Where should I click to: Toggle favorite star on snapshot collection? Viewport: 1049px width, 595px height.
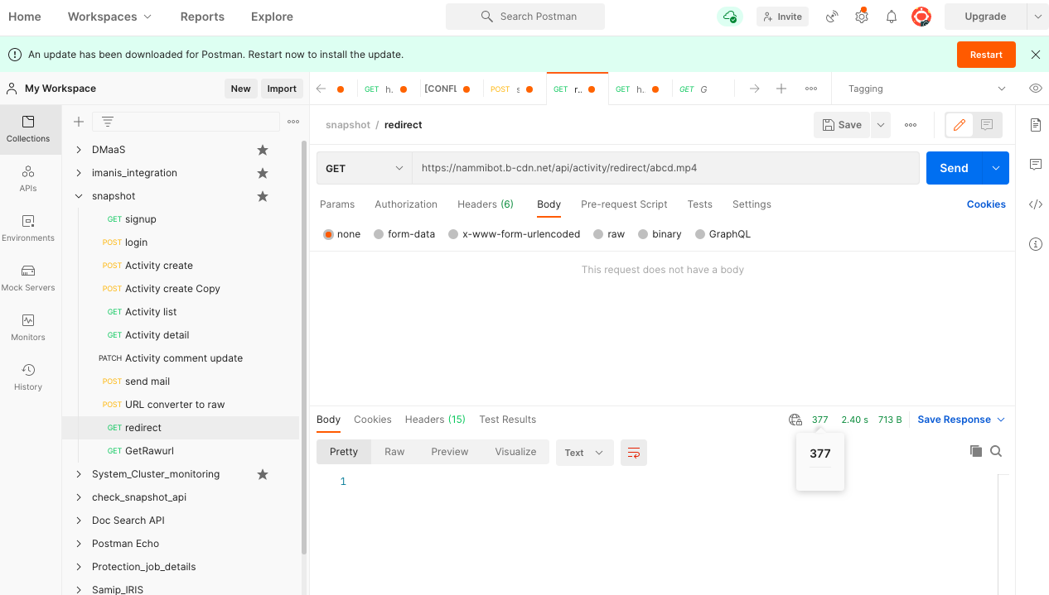pyautogui.click(x=263, y=196)
